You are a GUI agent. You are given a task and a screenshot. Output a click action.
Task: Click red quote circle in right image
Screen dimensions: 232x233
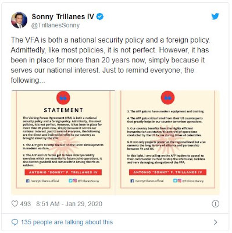(x=167, y=98)
